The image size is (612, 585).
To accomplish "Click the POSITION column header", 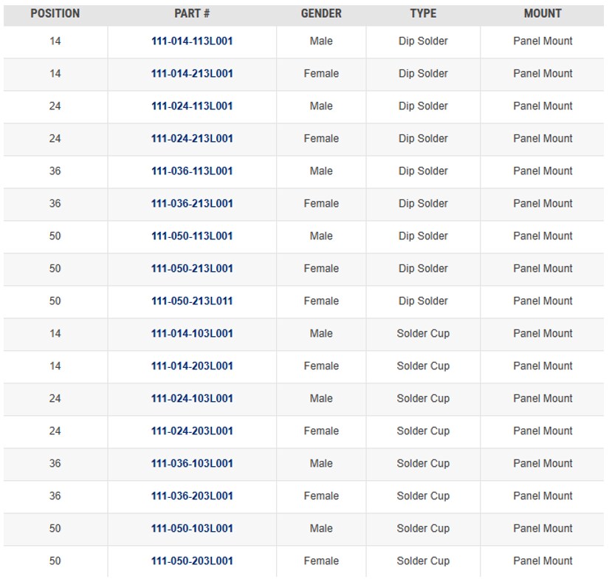I will point(55,14).
